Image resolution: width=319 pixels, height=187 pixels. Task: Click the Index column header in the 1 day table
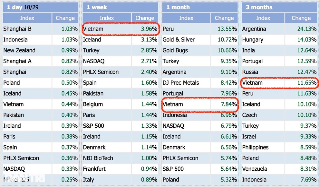click(x=27, y=18)
